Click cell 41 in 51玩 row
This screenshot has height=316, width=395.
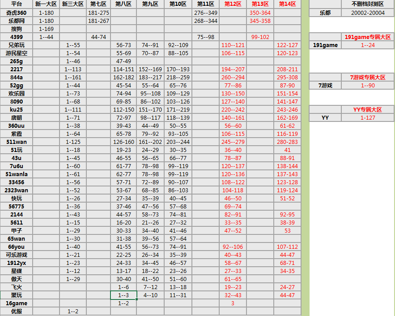[x=287, y=150]
